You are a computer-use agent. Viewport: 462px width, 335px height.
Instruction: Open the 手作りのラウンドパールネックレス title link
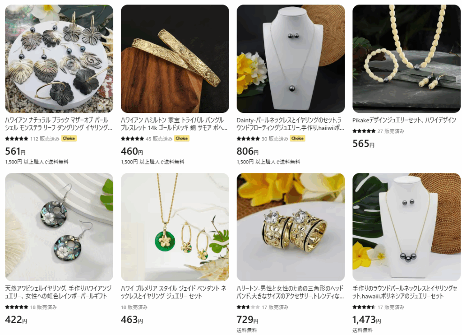(405, 292)
